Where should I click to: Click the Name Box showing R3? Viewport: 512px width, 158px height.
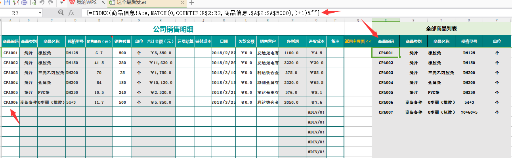19,13
